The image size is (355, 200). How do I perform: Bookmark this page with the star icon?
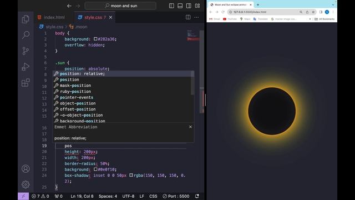tap(313, 12)
